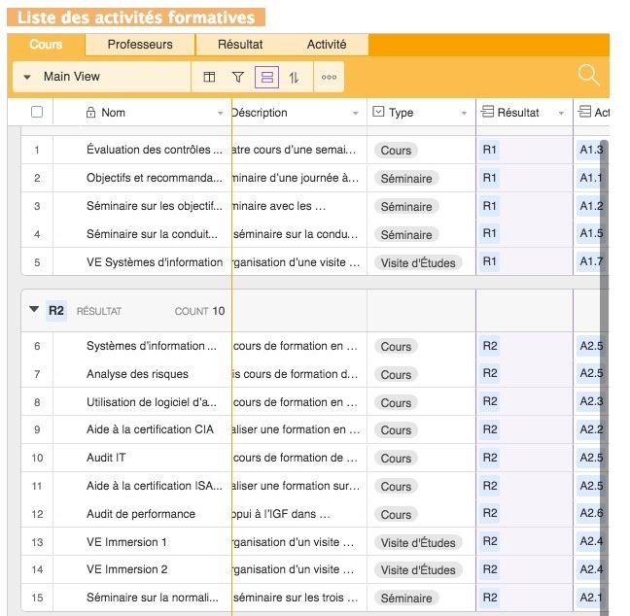
Task: Click the Cours tag in row 10
Action: coord(396,459)
